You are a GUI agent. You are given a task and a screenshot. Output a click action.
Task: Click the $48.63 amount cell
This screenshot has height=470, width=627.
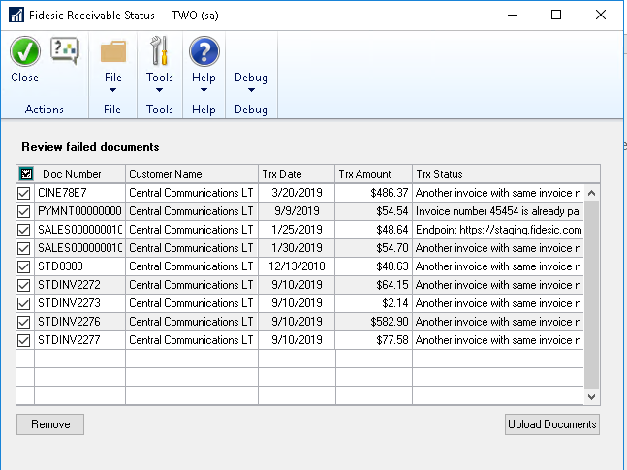(x=373, y=266)
